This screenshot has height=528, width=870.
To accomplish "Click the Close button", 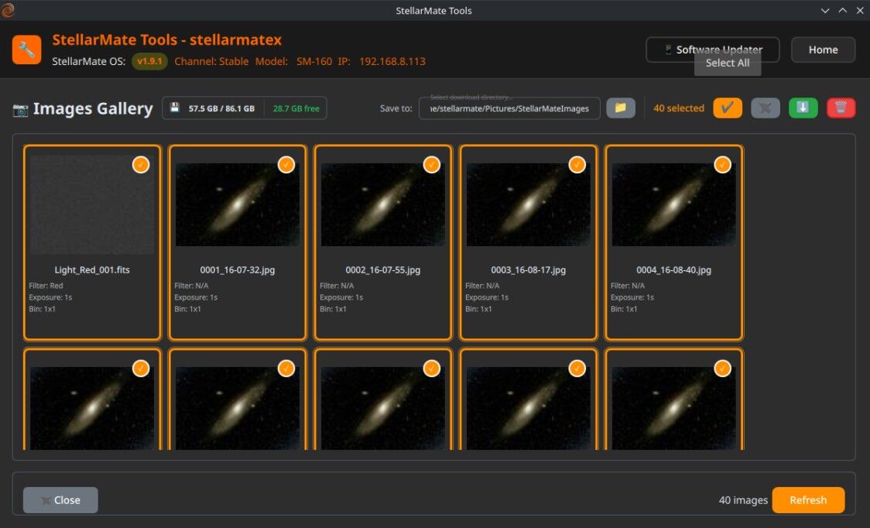I will pos(60,499).
